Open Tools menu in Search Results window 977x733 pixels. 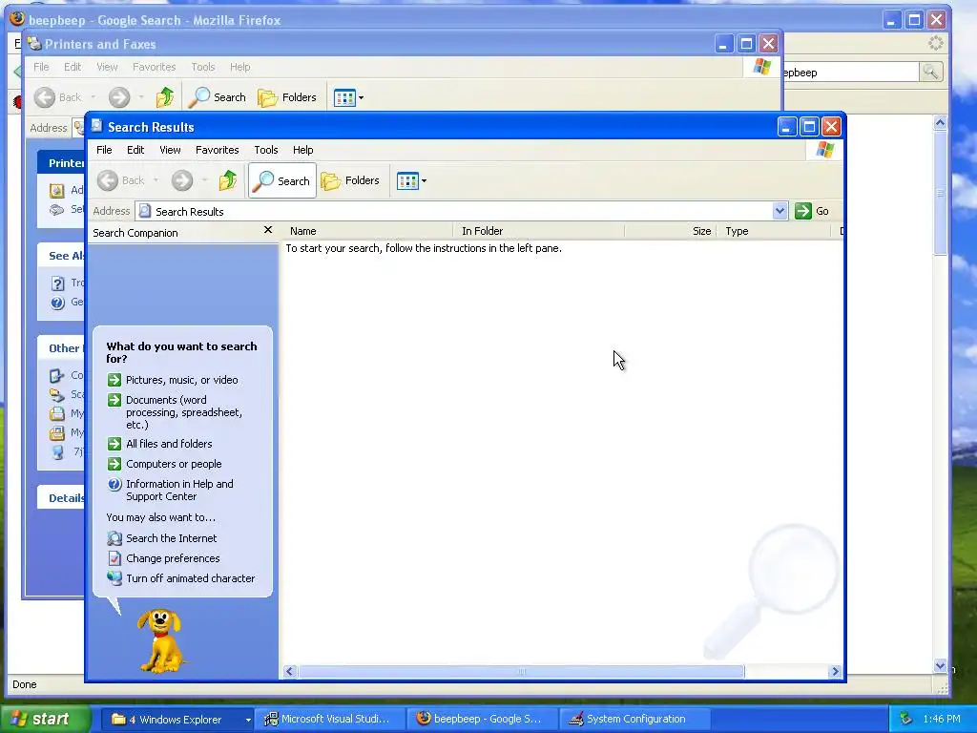pyautogui.click(x=265, y=150)
